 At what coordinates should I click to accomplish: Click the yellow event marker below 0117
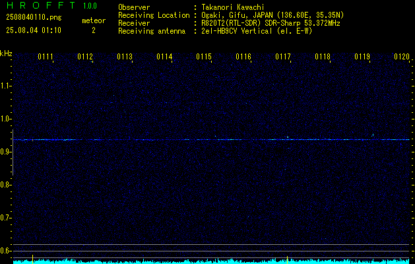click(x=288, y=259)
